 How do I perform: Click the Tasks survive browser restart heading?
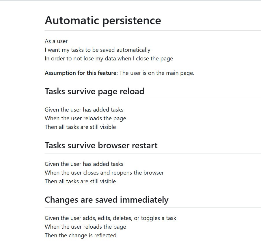[101, 145]
